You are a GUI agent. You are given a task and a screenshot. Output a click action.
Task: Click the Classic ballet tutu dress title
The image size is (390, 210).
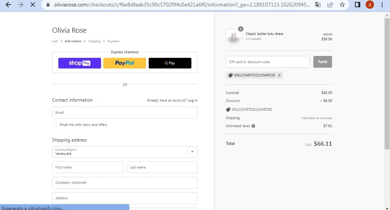[x=265, y=34]
